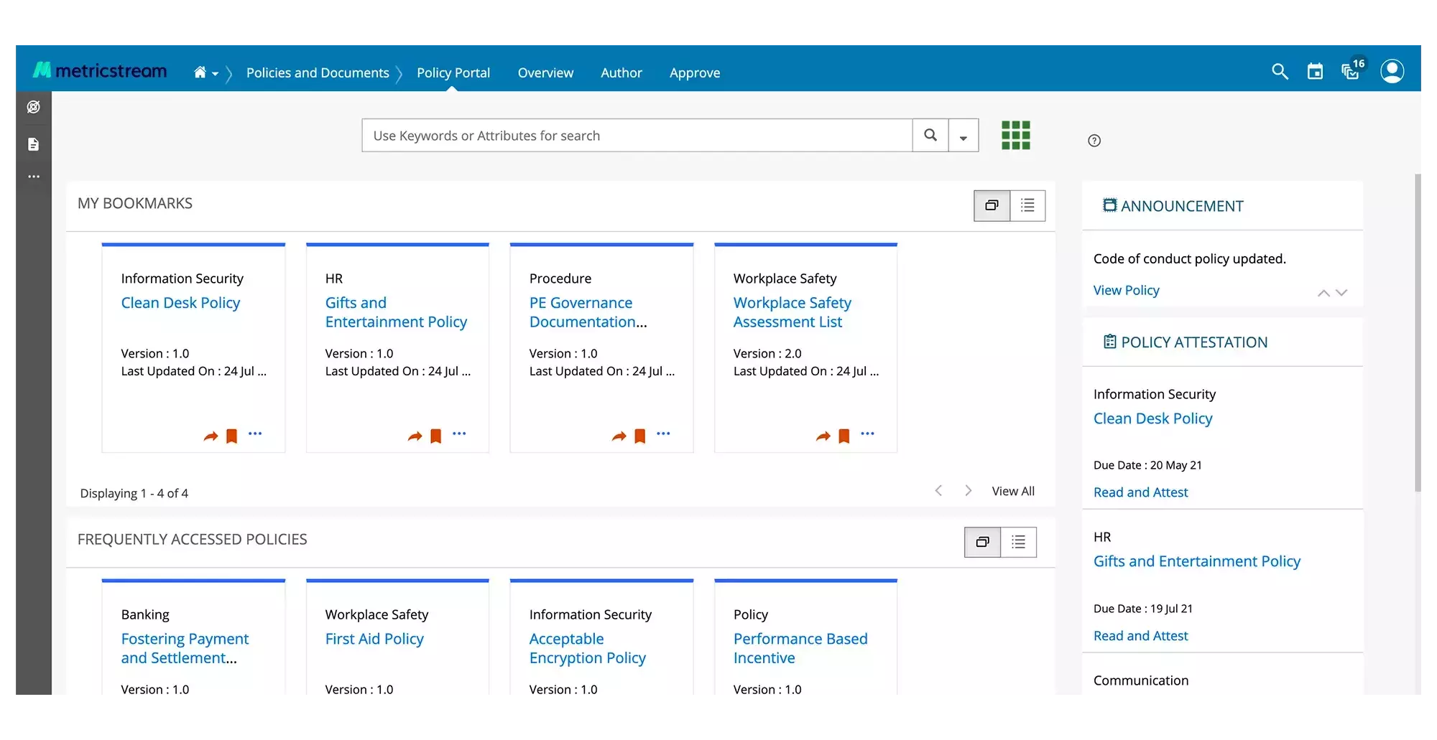Click the sidebar document icon
Viewport: 1437px width, 740px height.
click(33, 144)
